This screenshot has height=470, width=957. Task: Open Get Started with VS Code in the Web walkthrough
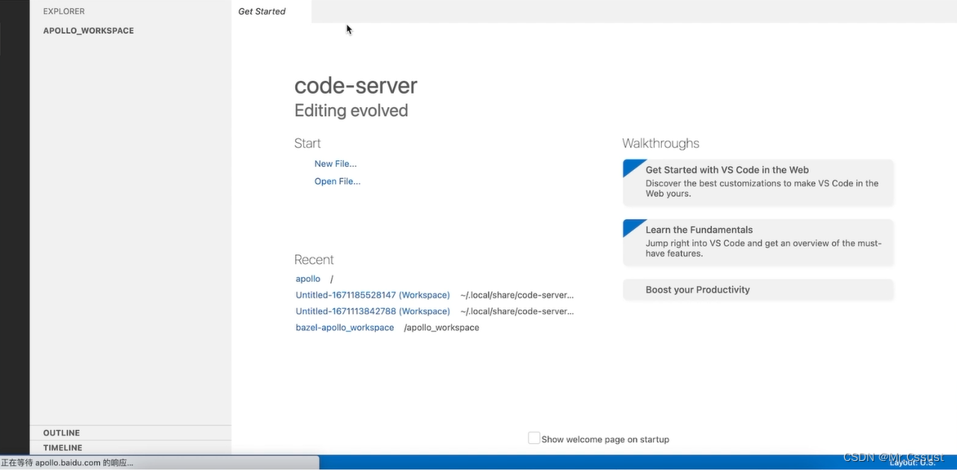[758, 182]
